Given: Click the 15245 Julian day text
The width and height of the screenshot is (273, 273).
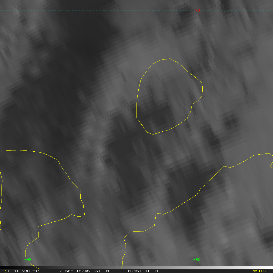Looking at the screenshot, I should pos(84,271).
